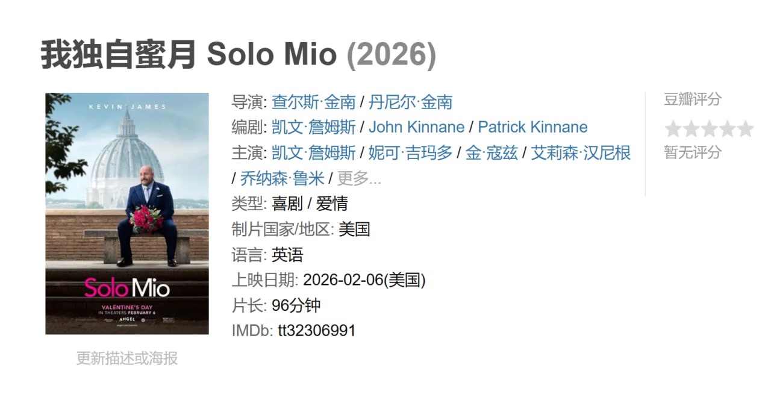Click the 暂无评分 text
771x394 pixels.
(x=692, y=152)
